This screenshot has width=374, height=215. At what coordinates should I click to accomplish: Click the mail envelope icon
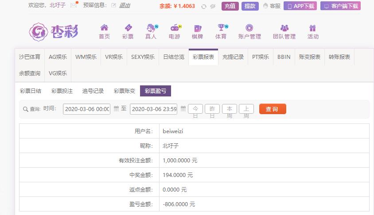coord(74,6)
